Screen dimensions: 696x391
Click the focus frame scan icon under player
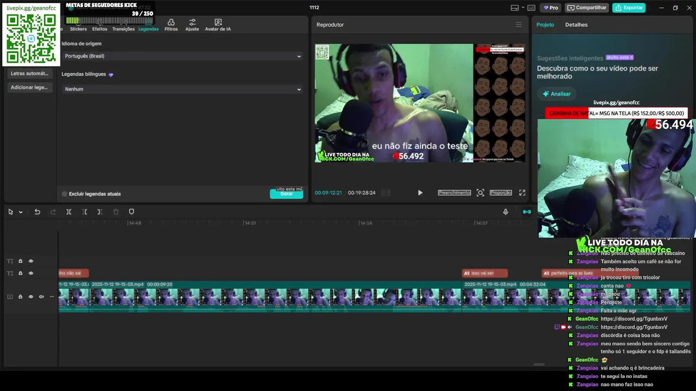tap(480, 193)
